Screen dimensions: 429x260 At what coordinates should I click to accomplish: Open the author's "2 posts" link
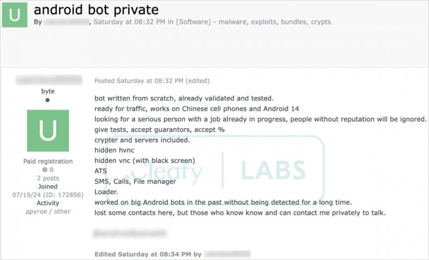[x=48, y=178]
